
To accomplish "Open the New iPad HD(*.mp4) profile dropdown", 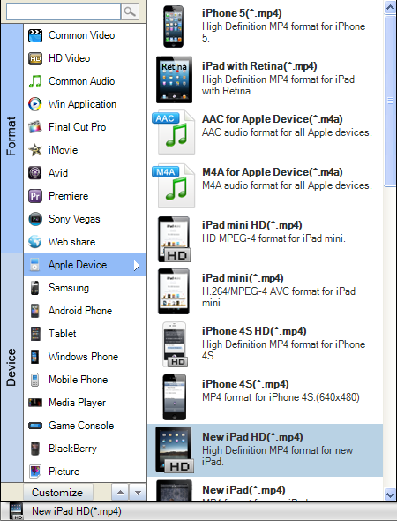I will pyautogui.click(x=198, y=511).
